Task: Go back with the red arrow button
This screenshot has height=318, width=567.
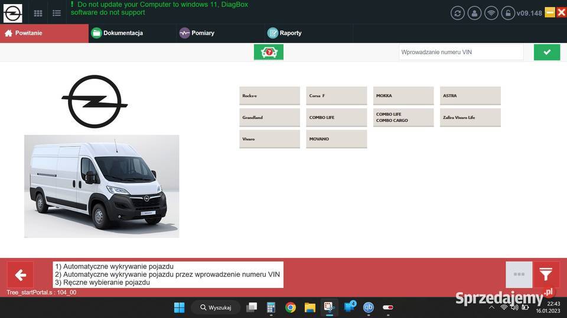Action: tap(20, 275)
